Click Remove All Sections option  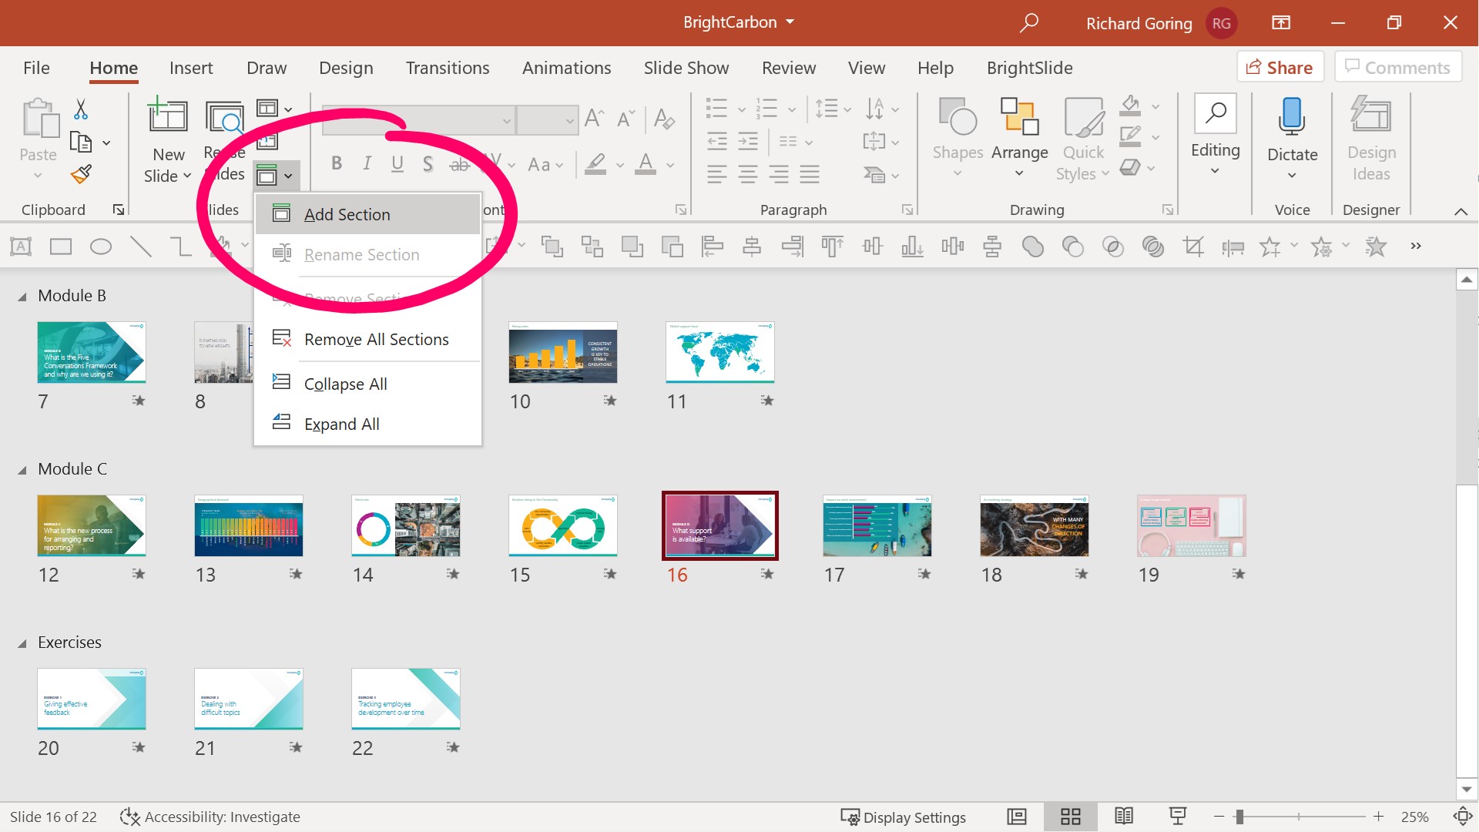[x=377, y=339]
